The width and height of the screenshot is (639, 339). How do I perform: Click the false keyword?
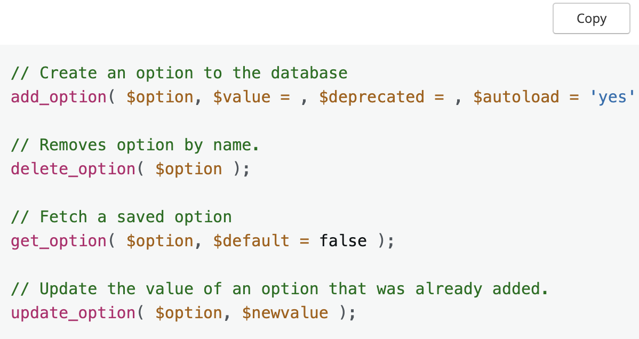tap(343, 241)
